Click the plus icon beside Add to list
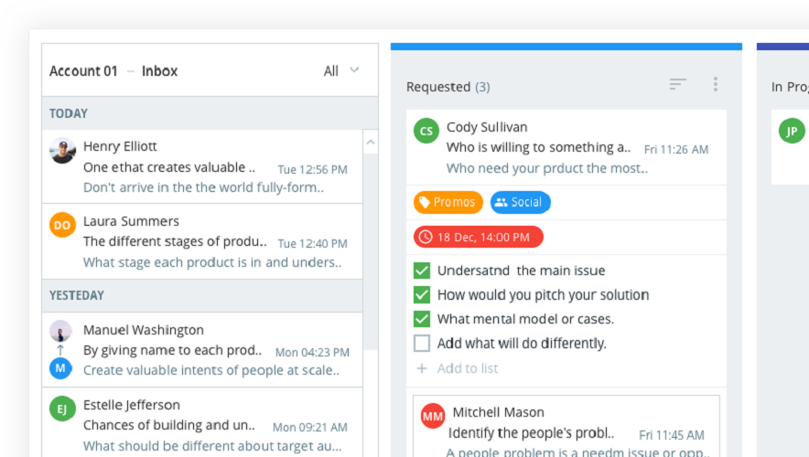Viewport: 809px width, 457px height. coord(422,368)
